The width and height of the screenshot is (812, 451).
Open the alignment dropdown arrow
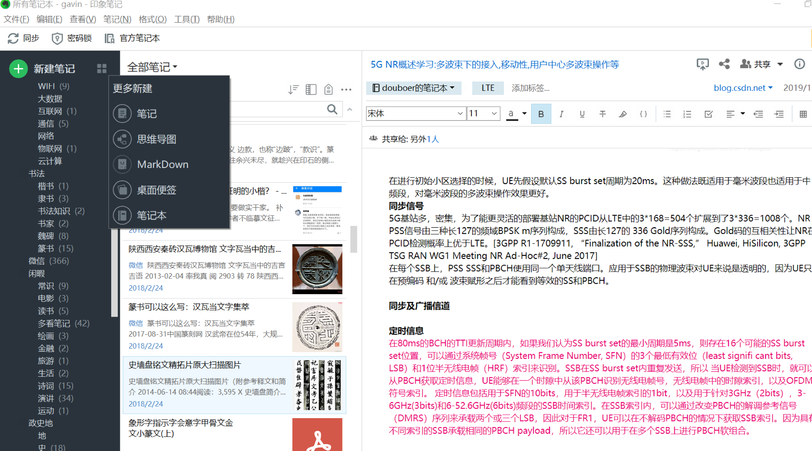[743, 114]
